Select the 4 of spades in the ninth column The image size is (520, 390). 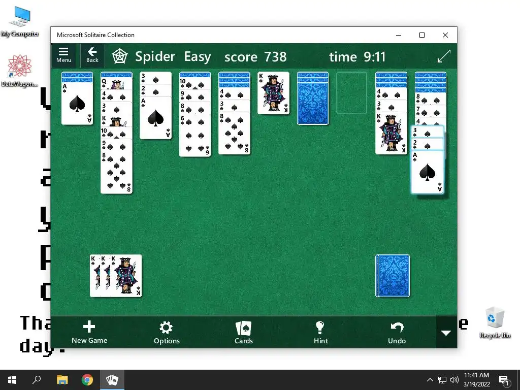(x=392, y=93)
